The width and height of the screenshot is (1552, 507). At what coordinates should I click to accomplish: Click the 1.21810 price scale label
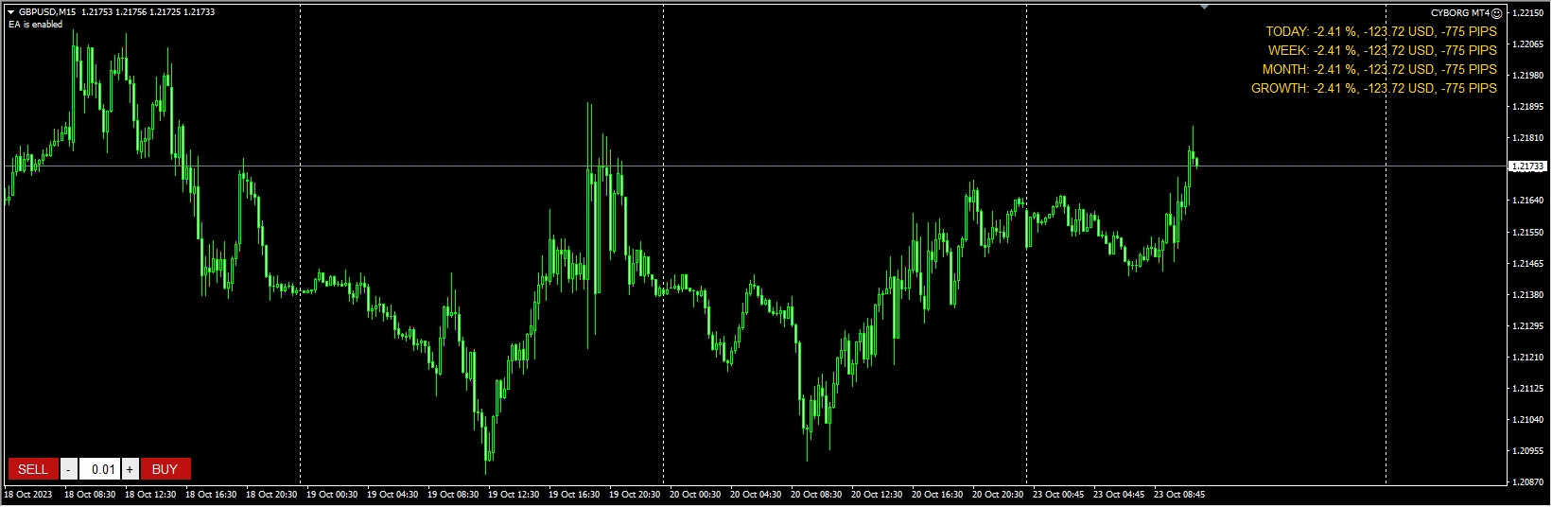[x=1528, y=138]
